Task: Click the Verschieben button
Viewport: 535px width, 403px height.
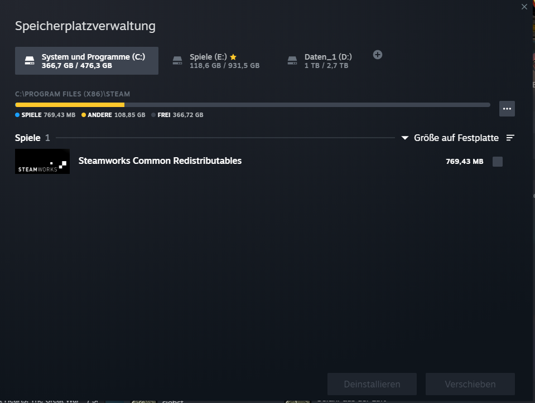Action: (470, 384)
